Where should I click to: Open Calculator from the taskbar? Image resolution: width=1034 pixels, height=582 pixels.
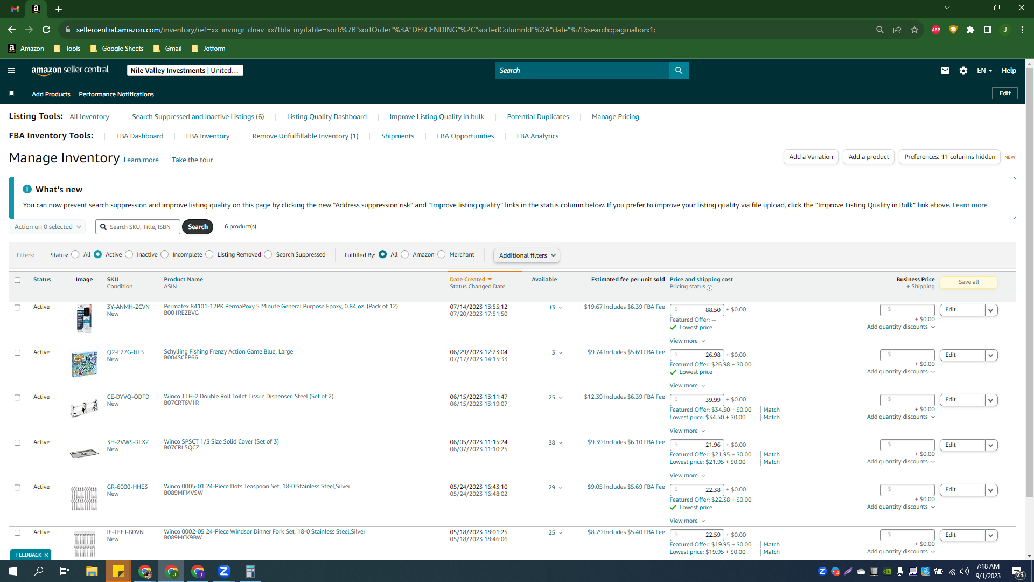pos(250,571)
